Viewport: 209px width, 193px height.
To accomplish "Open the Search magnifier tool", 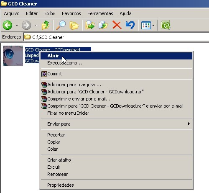I will (61, 25).
